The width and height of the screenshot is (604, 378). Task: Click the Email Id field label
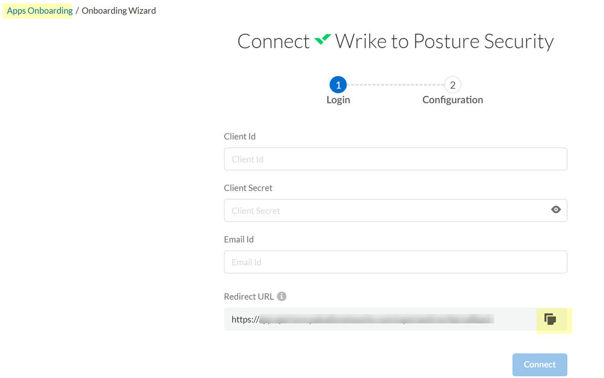(239, 239)
